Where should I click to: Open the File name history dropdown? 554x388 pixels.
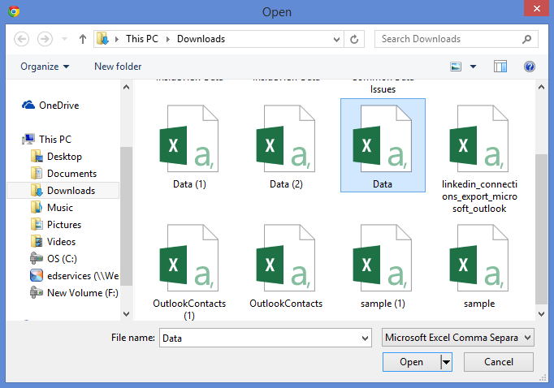(365, 337)
